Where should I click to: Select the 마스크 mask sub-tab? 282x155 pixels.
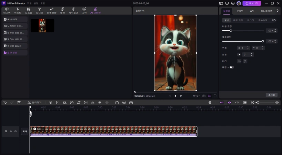point(251,20)
